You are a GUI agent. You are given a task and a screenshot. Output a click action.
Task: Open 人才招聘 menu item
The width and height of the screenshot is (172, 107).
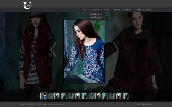138,10
